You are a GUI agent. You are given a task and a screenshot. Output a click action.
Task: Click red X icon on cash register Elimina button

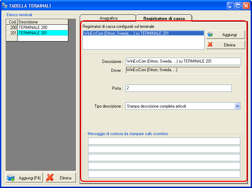[210, 44]
